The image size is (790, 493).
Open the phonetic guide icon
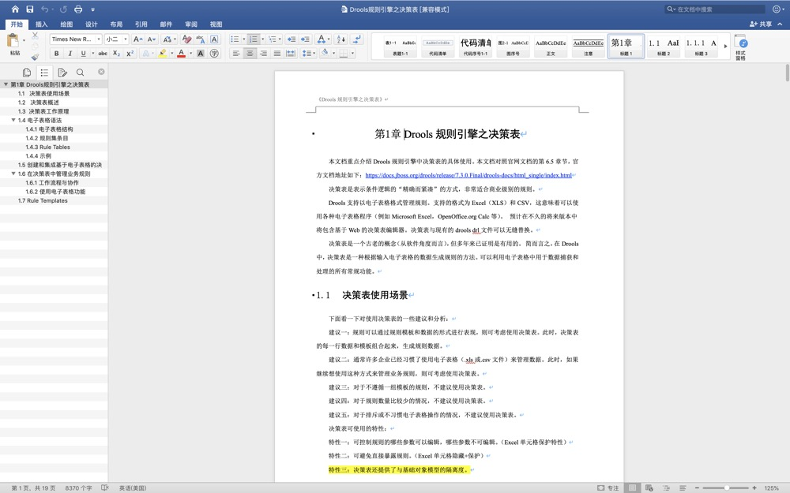[x=200, y=39]
